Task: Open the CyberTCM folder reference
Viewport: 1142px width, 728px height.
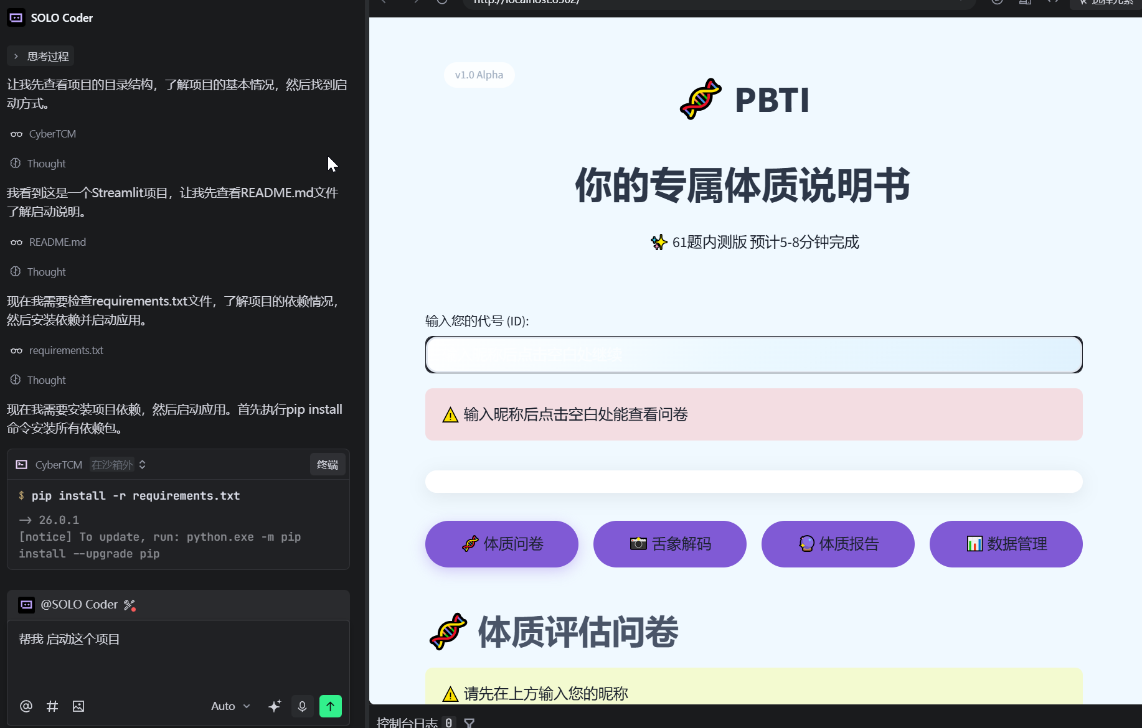Action: pos(52,134)
